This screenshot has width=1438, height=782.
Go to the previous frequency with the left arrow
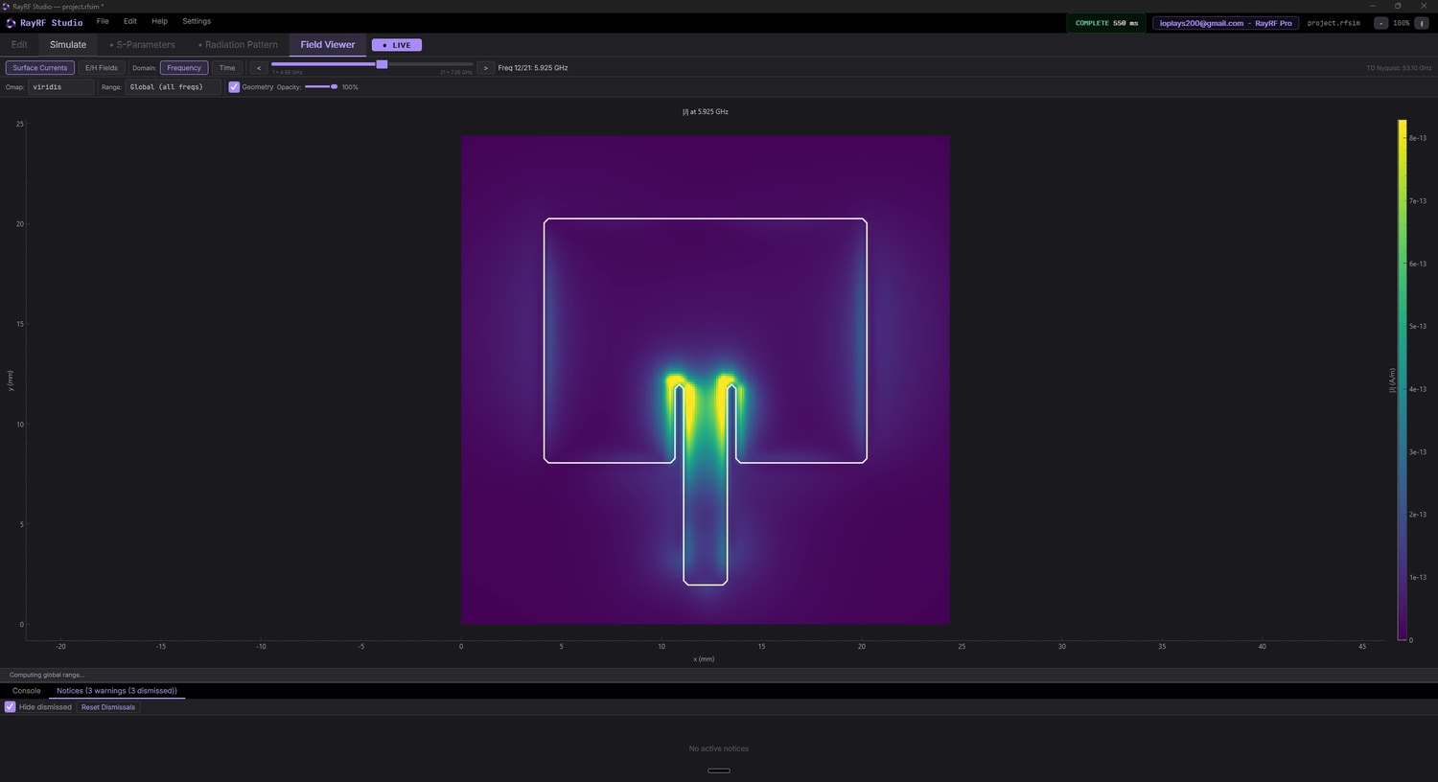click(x=258, y=68)
